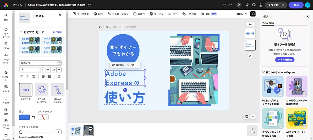The image size is (313, 140).
Task: Open Resize (サイズ変更) in the toolbar
Action: (x=81, y=14)
